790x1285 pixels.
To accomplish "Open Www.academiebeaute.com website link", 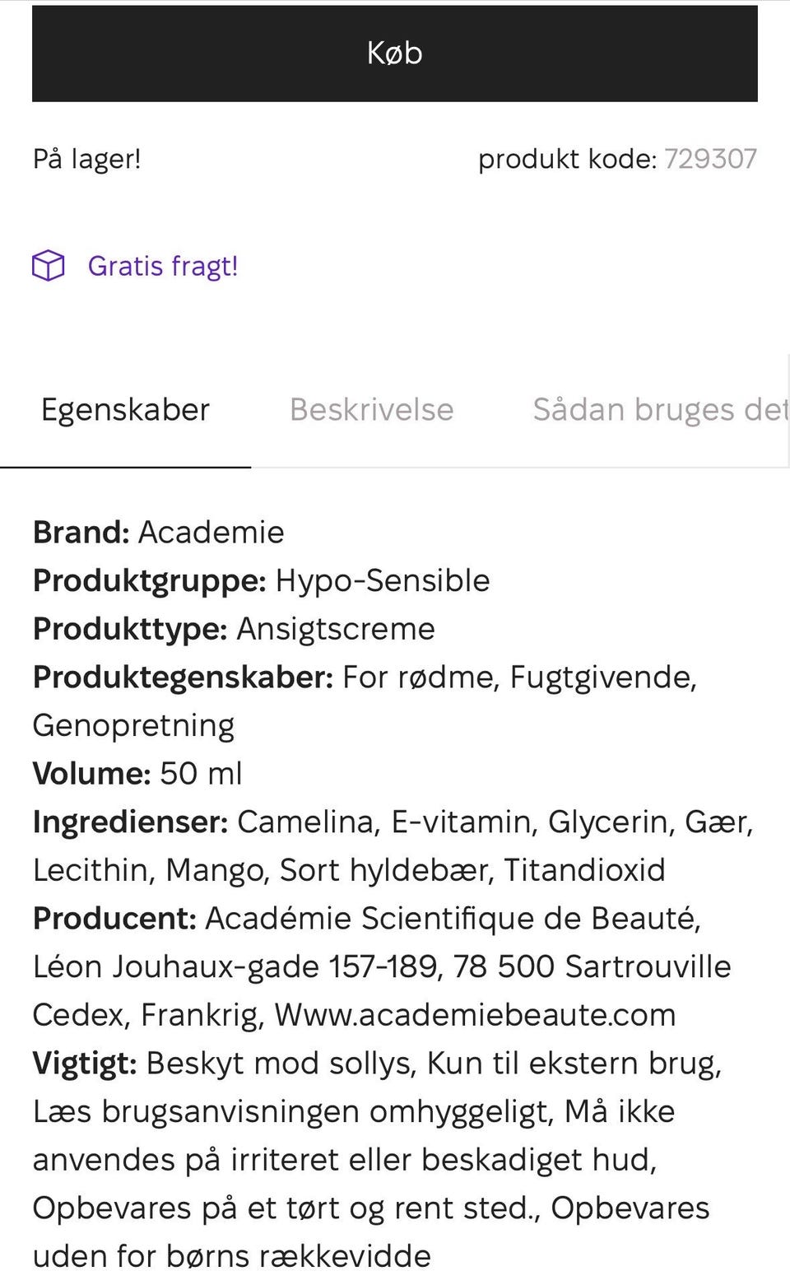I will pyautogui.click(x=476, y=1014).
